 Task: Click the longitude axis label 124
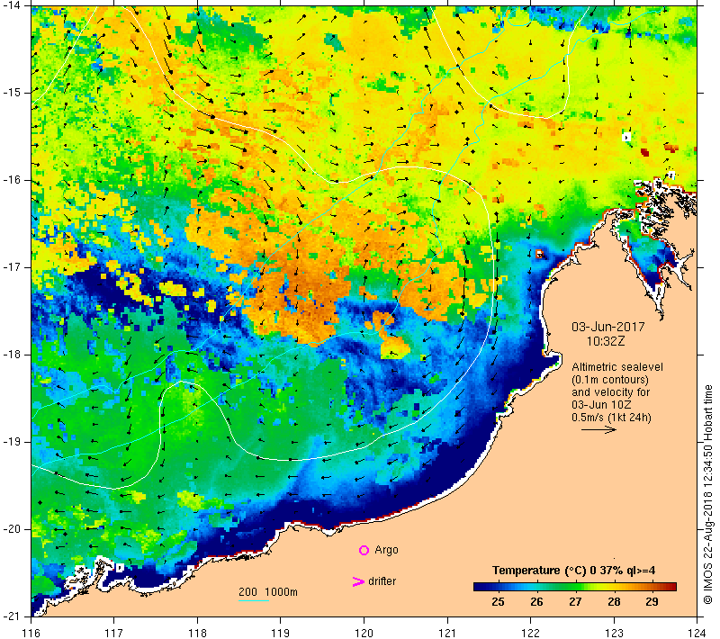point(697,633)
